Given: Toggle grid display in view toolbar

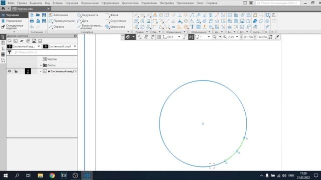Looking at the screenshot, I should tap(159, 37).
